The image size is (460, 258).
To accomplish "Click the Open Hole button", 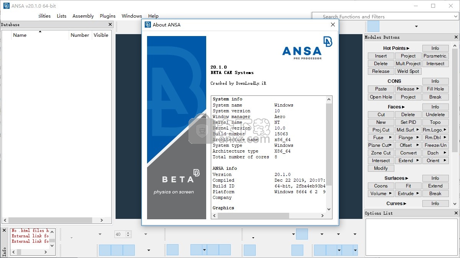I will [x=381, y=97].
